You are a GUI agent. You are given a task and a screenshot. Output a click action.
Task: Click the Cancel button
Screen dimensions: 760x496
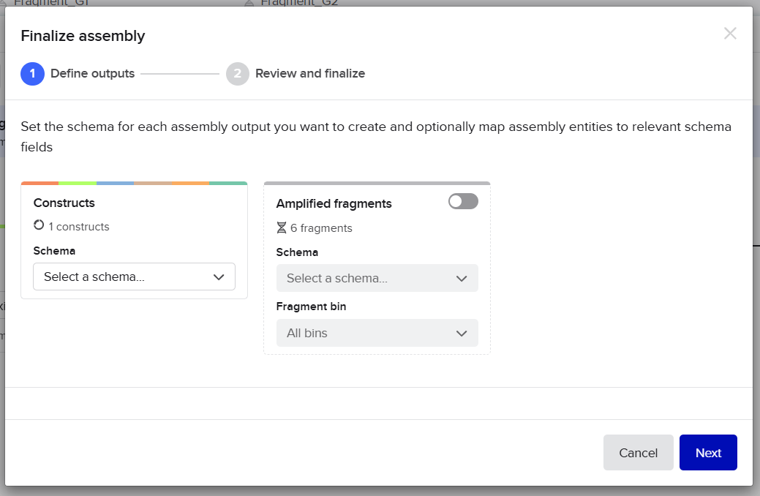pos(639,453)
